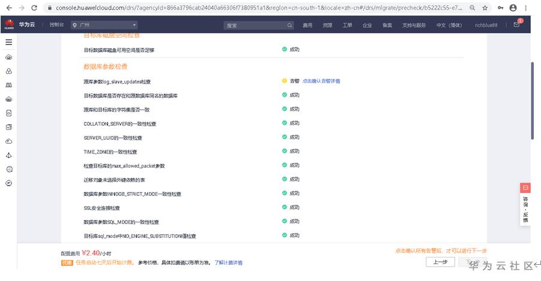Open the 支持与服务 menu
Viewport: 541px width, 281px height.
click(414, 25)
